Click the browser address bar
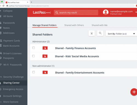The width and height of the screenshot is (137, 105). 70,6
